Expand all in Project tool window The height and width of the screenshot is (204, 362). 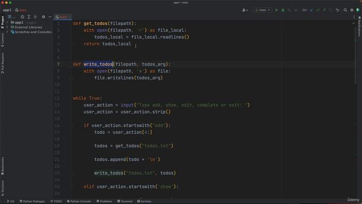point(29,17)
